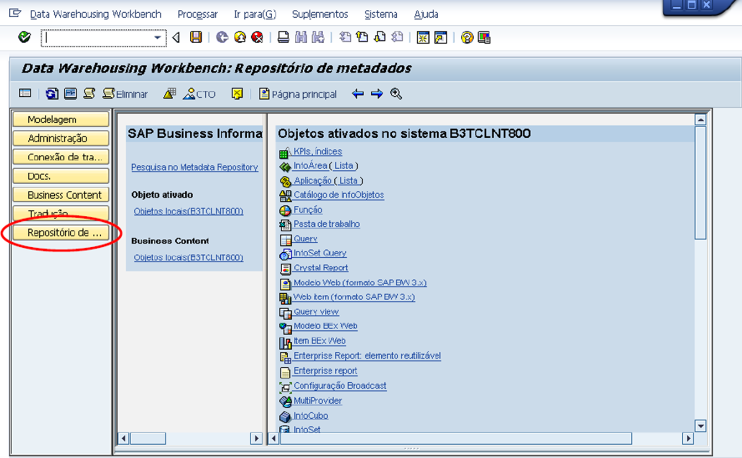Click the Find Next binoculars icon

318,37
